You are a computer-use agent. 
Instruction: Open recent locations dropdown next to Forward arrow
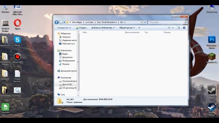(x=64, y=22)
